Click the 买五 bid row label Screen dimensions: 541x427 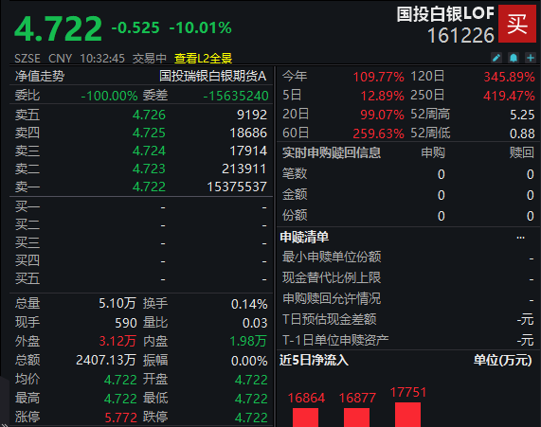click(27, 278)
